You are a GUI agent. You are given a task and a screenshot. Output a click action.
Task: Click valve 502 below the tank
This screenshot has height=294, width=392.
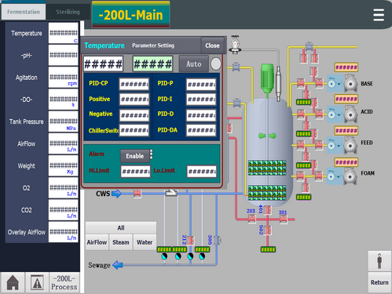(267, 230)
